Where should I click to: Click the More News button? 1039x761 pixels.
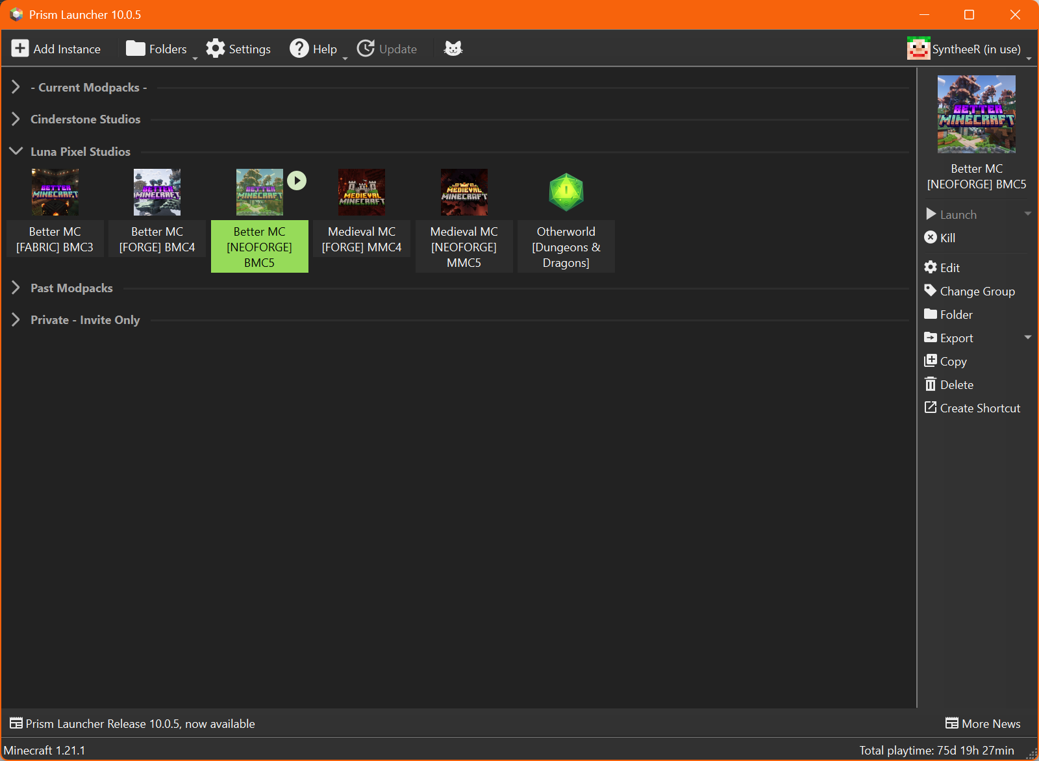coord(983,723)
